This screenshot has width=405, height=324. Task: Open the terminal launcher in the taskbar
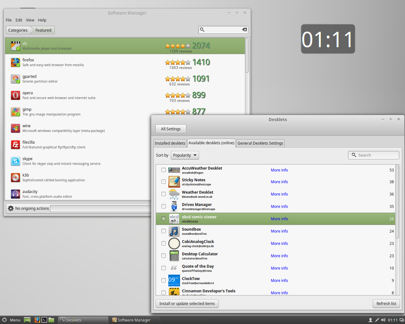[x=44, y=320]
